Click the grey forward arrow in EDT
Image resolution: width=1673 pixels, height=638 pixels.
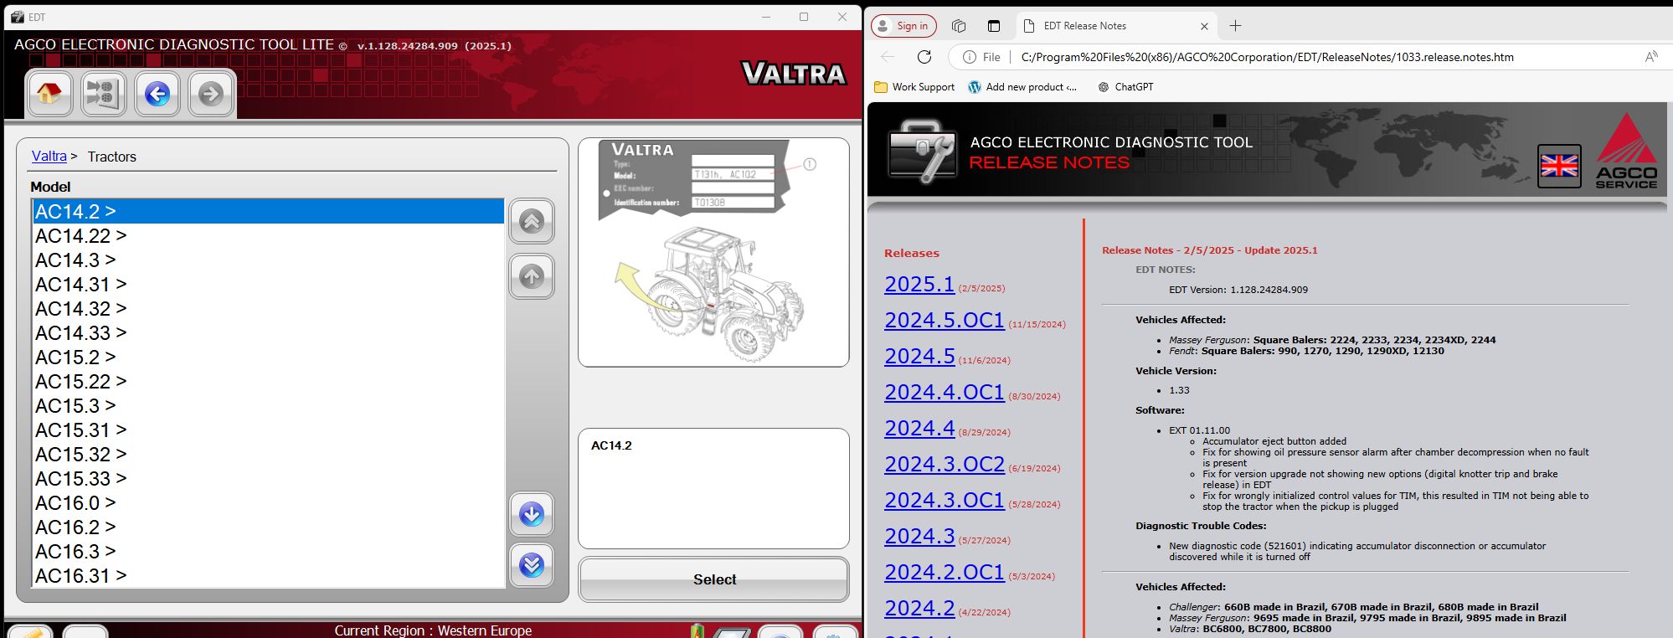[211, 93]
